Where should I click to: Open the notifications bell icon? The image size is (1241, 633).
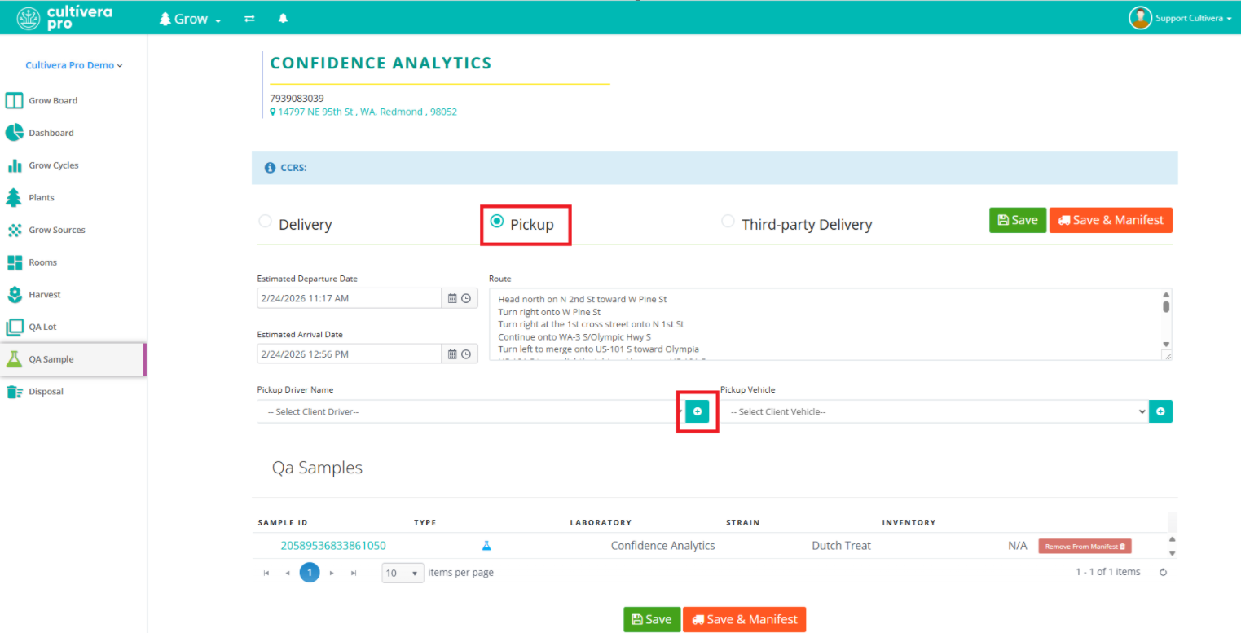click(x=283, y=18)
